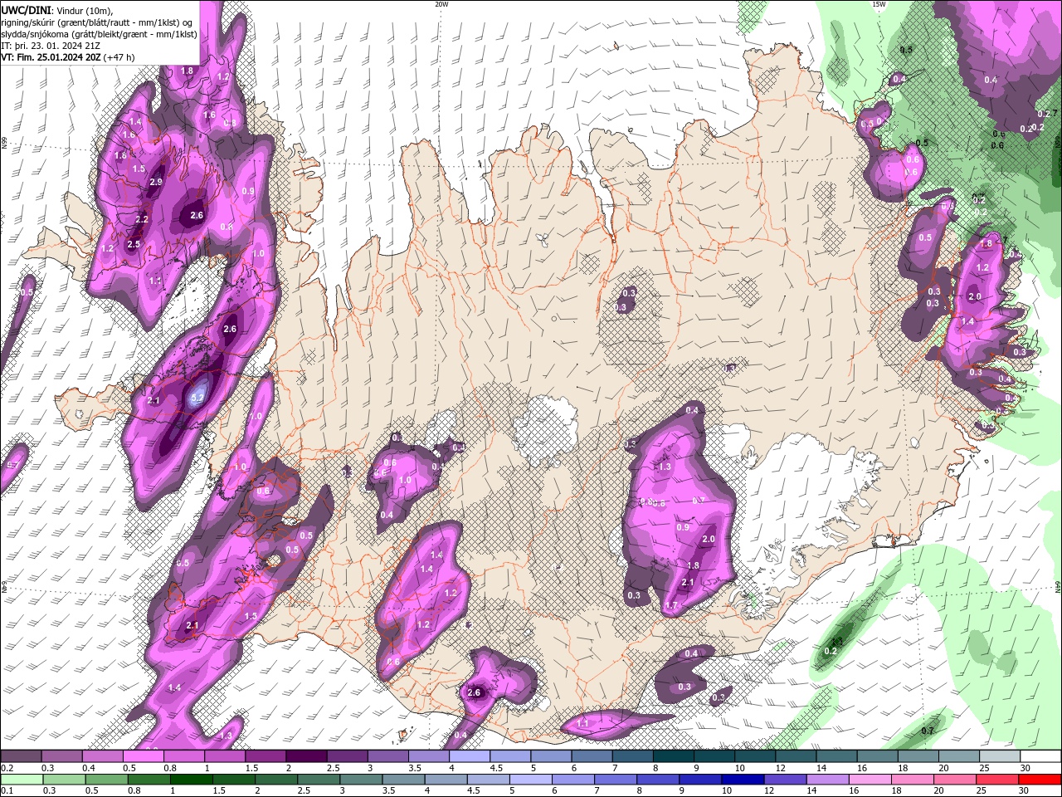Select the crimson 25–30 rain legend swatch
The height and width of the screenshot is (797, 1062).
(996, 780)
